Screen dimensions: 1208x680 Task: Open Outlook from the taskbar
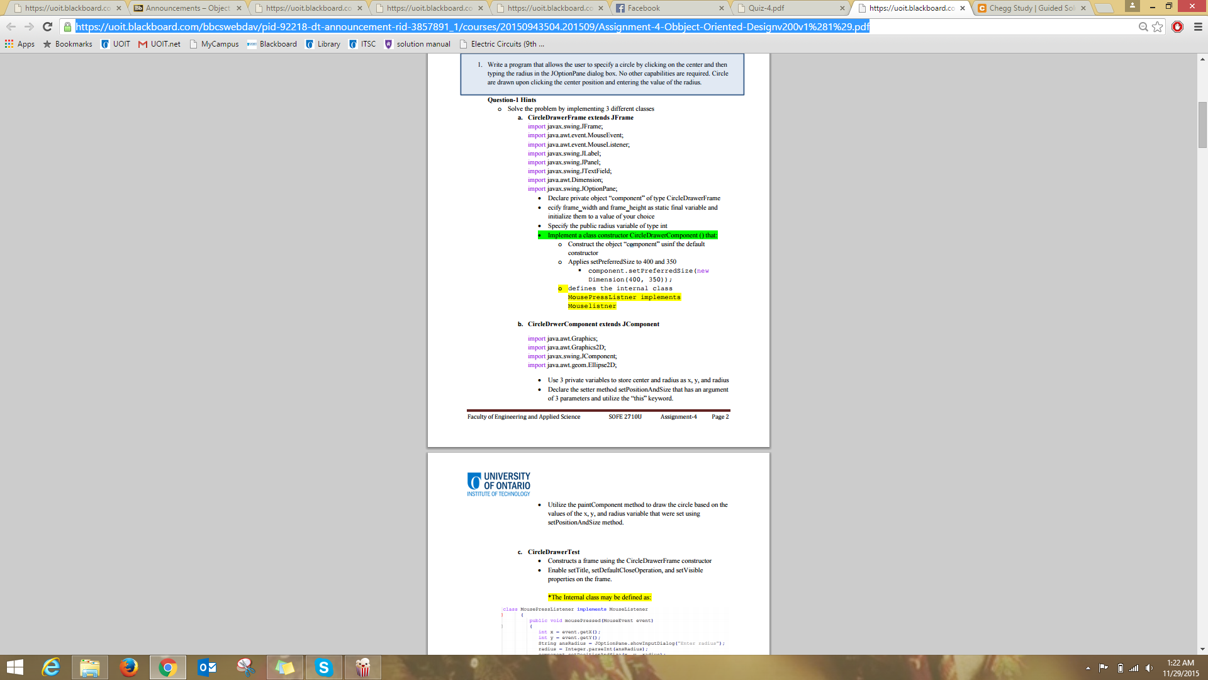207,667
